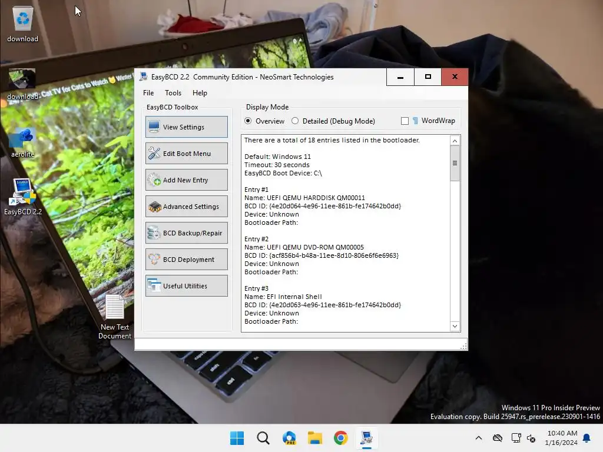The height and width of the screenshot is (452, 603).
Task: Click 'Timeout: 30 seconds' text line
Action: pos(277,165)
